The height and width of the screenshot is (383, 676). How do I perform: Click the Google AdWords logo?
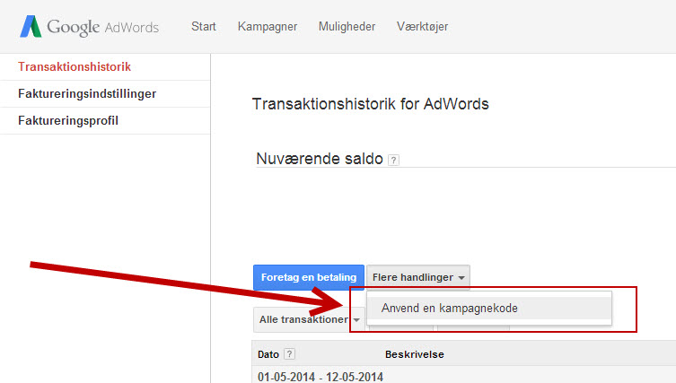[89, 27]
